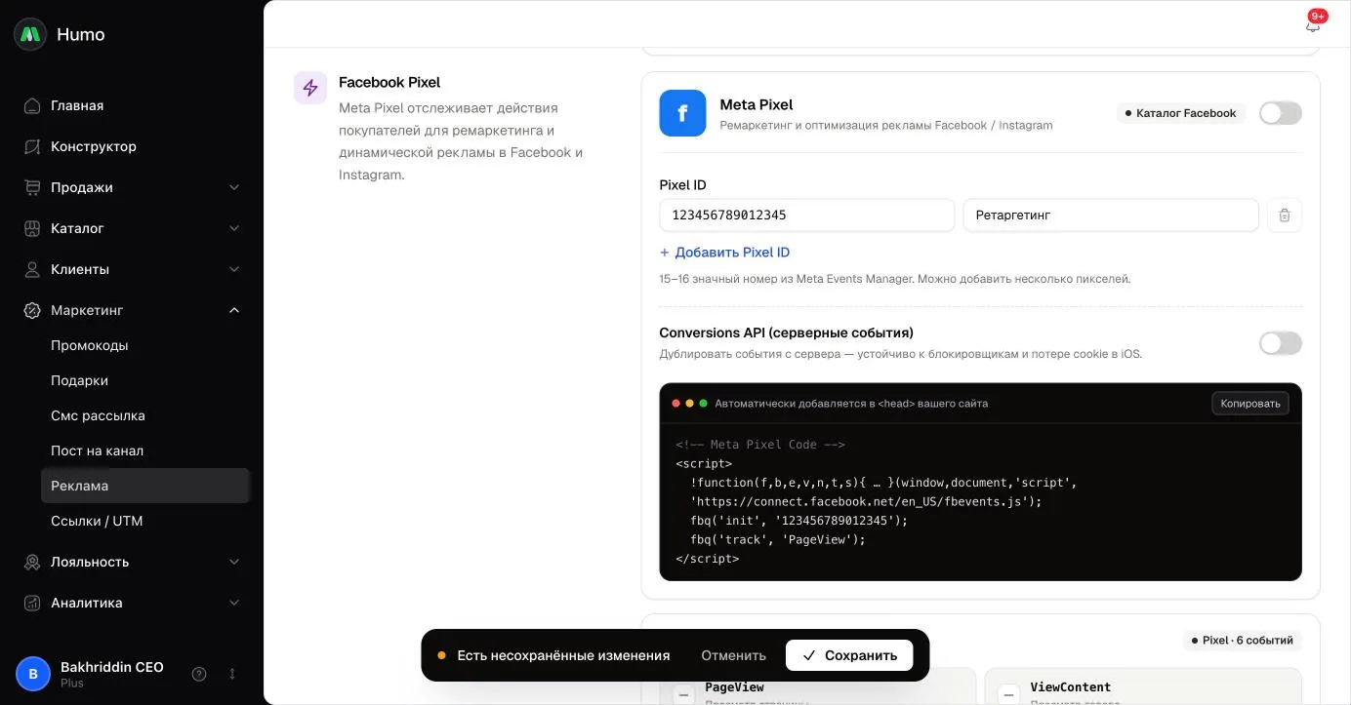Screen dimensions: 1351x705
Task: Collapse the Маркетинг menu chevron
Action: [x=234, y=310]
